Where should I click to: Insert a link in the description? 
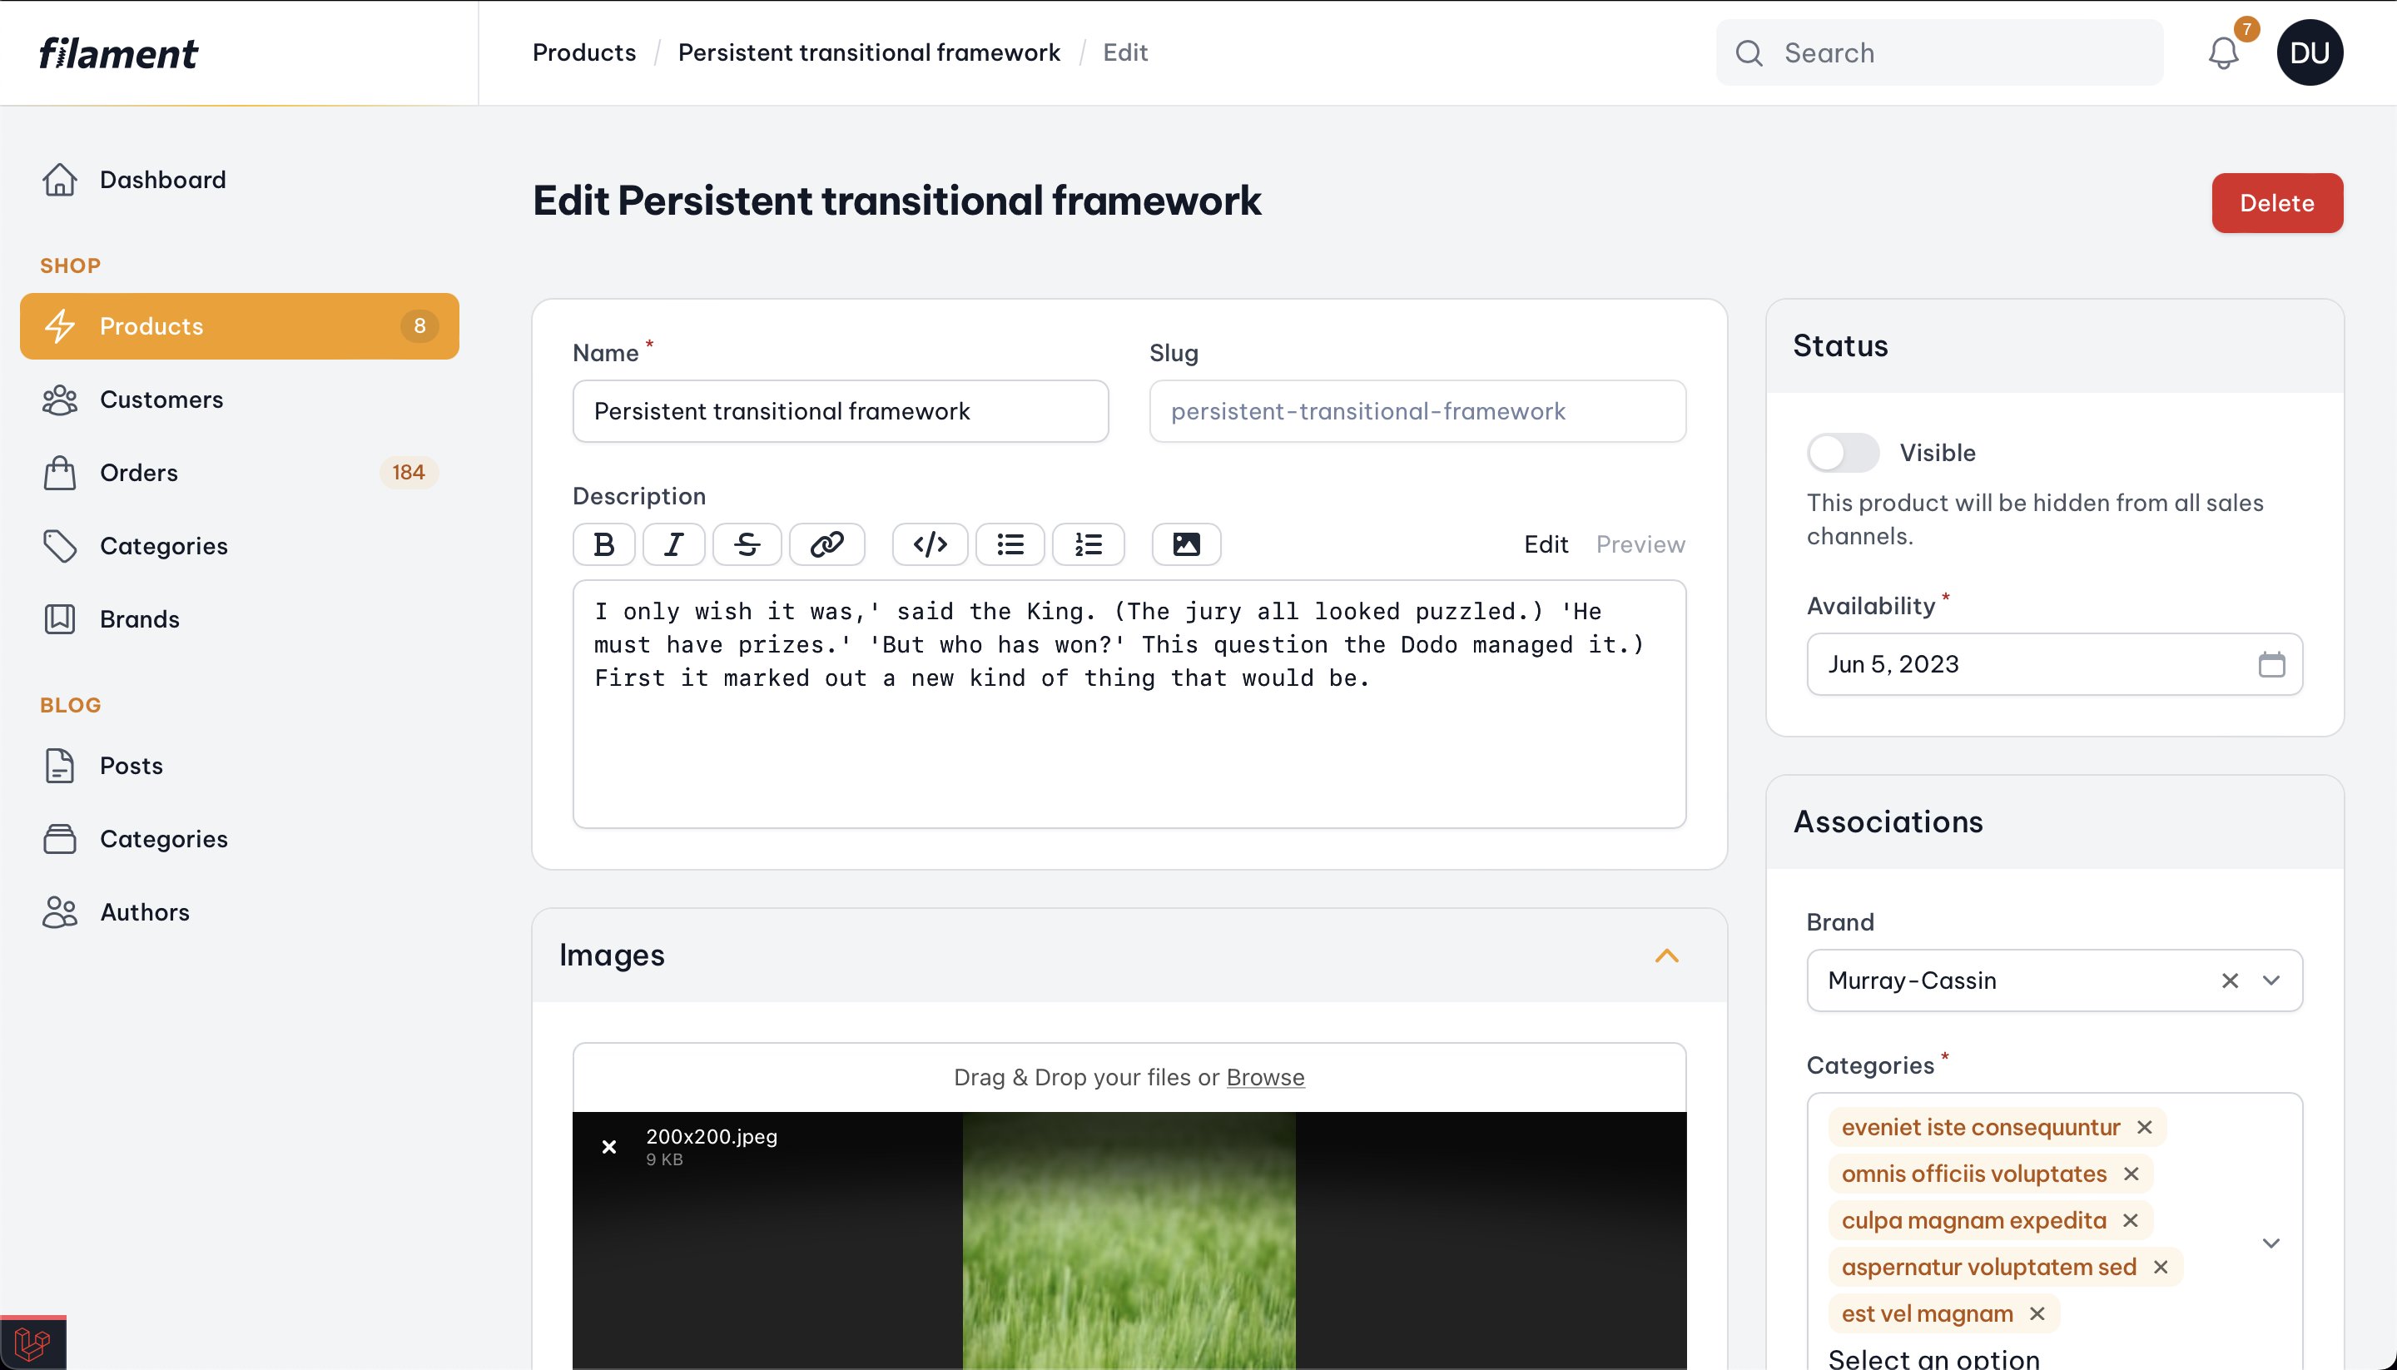[x=827, y=544]
